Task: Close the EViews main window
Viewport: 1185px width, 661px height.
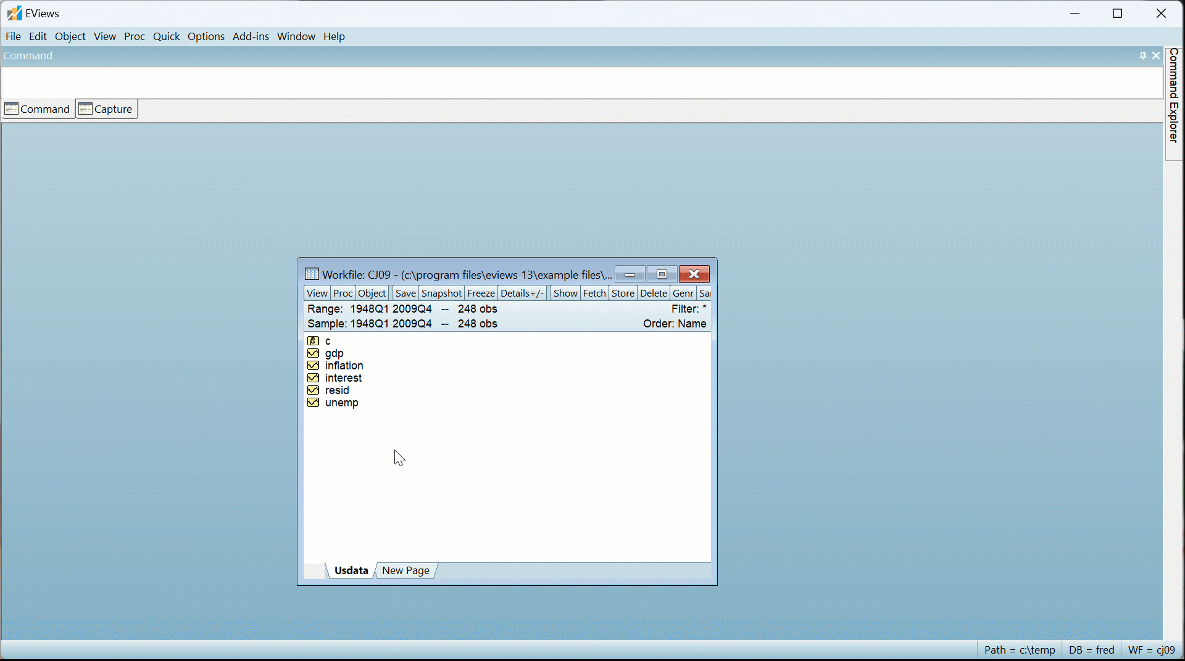Action: point(1161,14)
